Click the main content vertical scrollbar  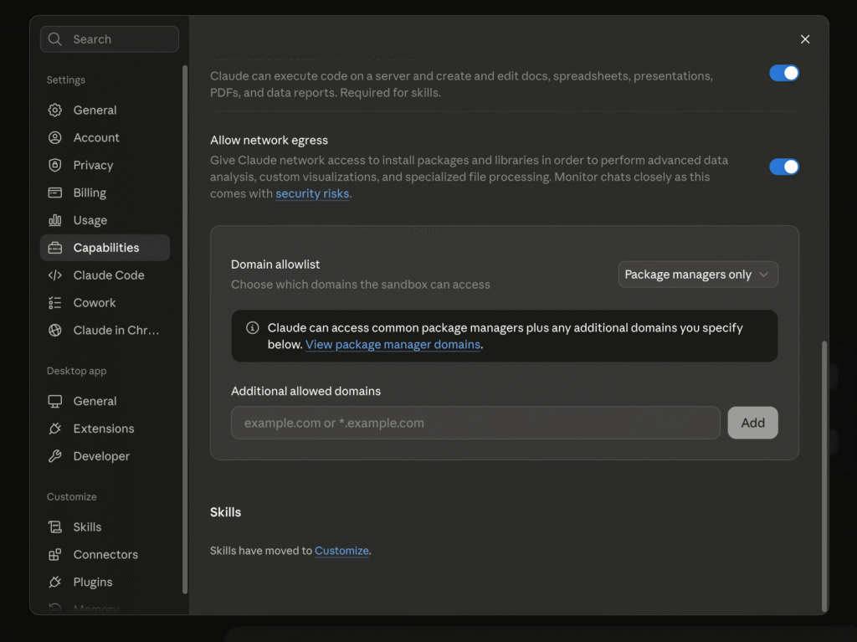(824, 475)
